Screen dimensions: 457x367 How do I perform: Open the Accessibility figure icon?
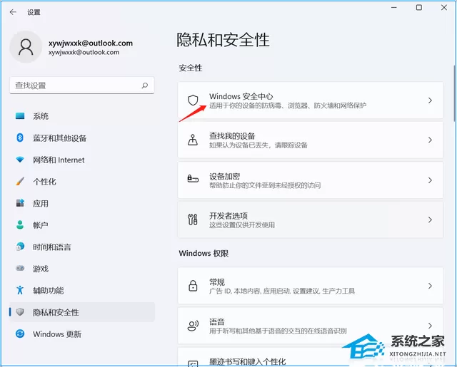20,290
